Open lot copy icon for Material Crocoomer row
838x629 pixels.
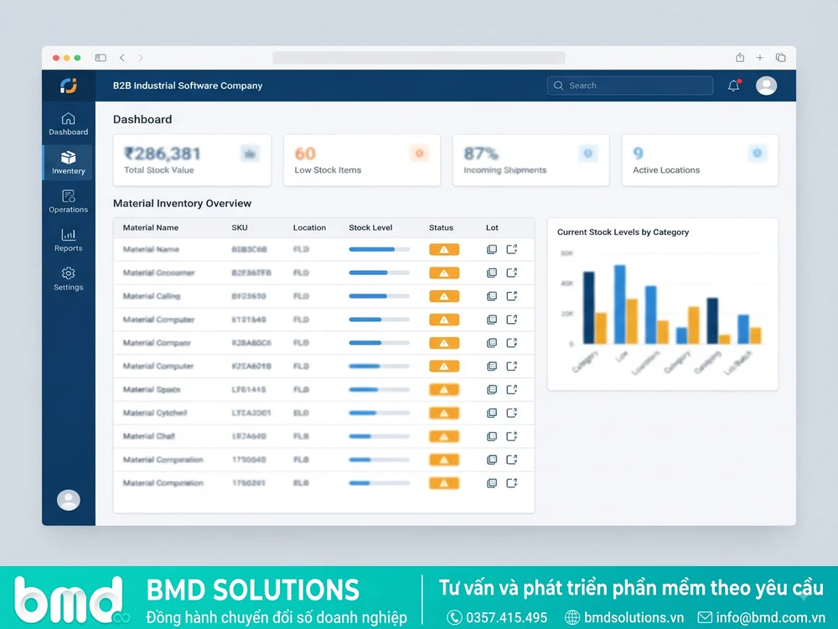click(x=492, y=273)
